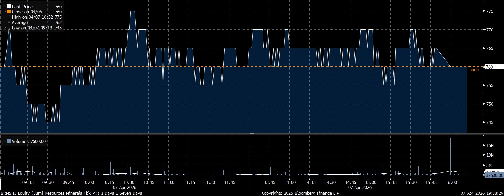Select the Average marker icon in legend
This screenshot has width=504, height=196.
pyautogui.click(x=9, y=22)
